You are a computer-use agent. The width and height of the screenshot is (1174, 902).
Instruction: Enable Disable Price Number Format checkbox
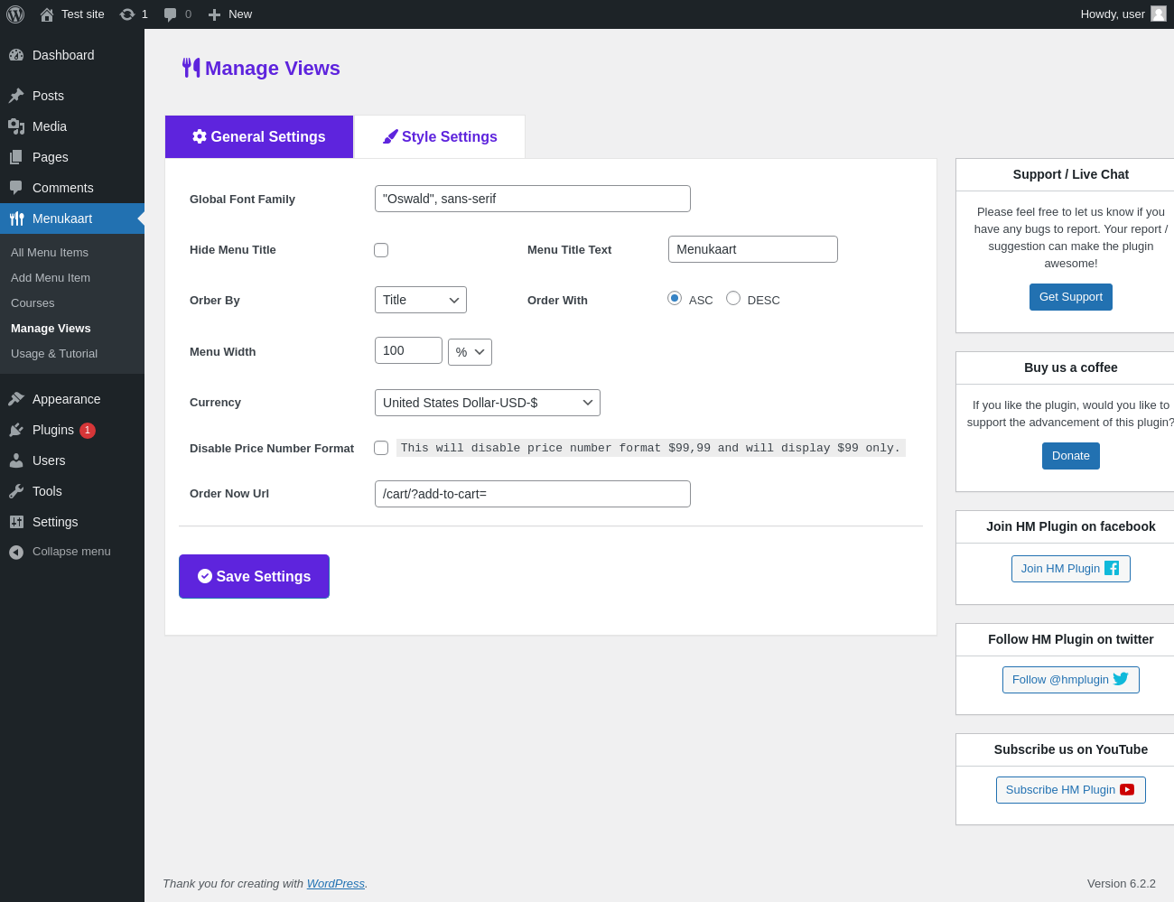(381, 448)
